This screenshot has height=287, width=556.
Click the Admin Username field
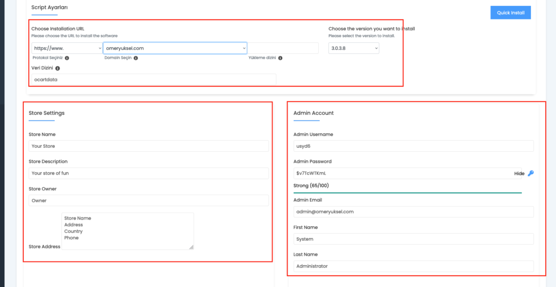click(x=413, y=146)
